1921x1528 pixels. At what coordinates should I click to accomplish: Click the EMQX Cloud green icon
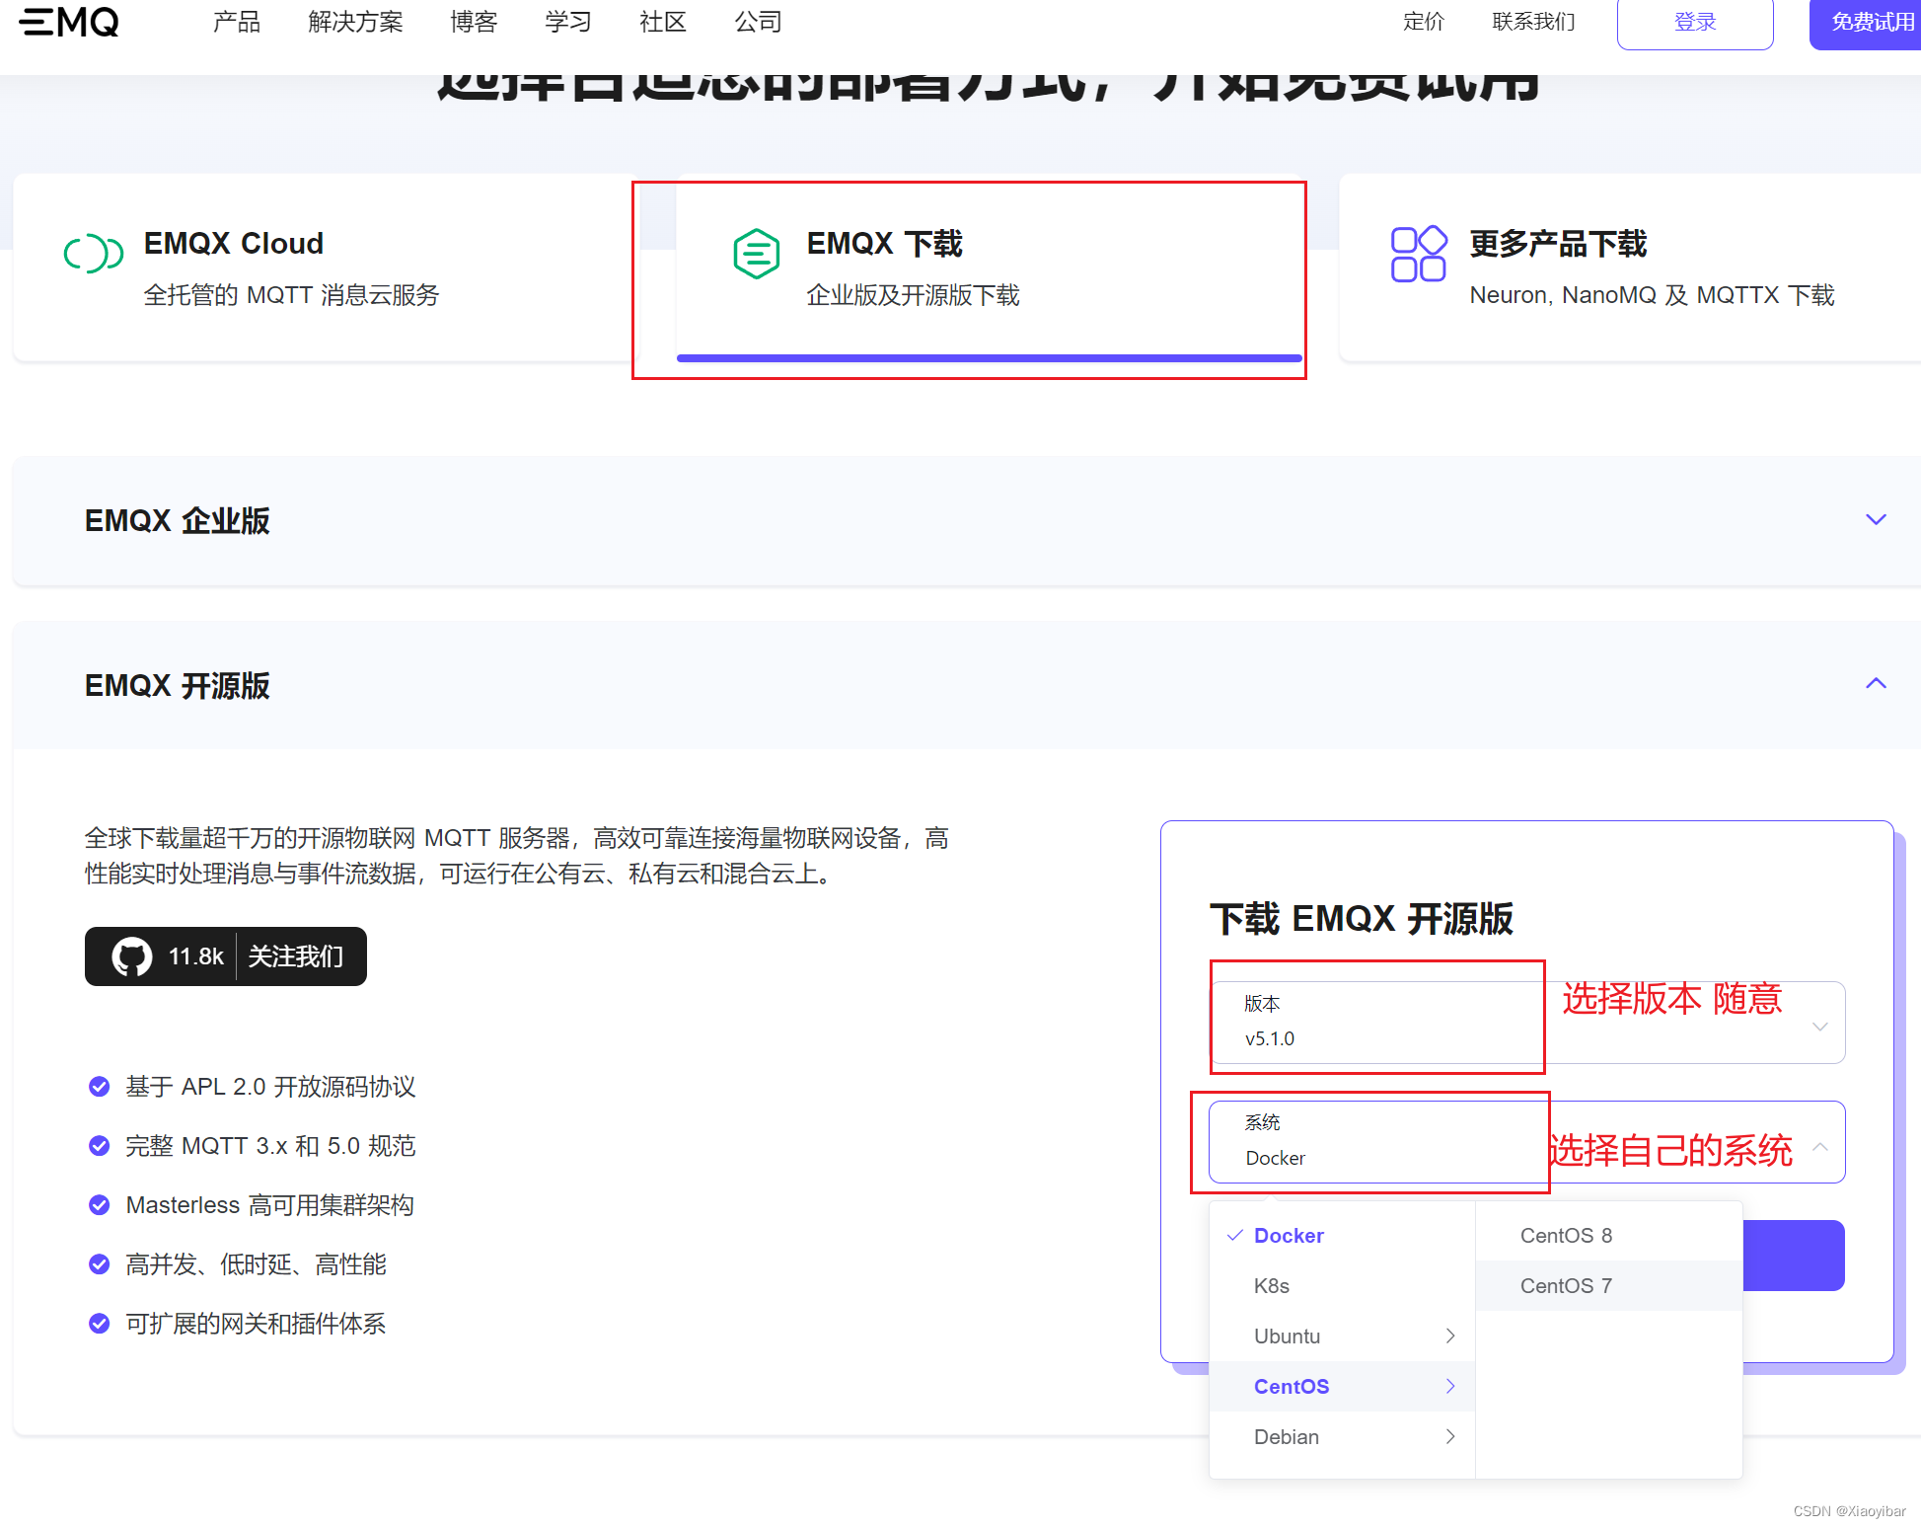(94, 254)
